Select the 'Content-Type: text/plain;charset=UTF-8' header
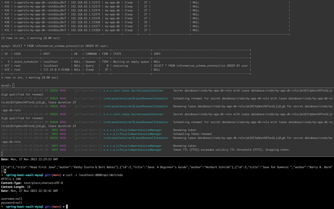 pyautogui.click(x=32, y=183)
